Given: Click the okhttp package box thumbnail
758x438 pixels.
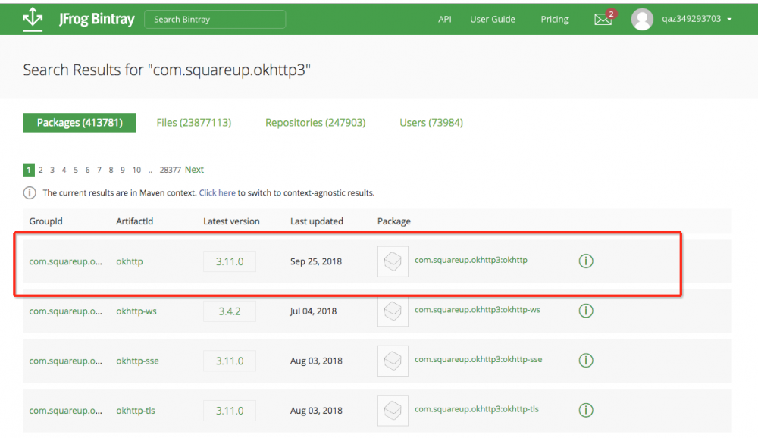Looking at the screenshot, I should [x=393, y=261].
